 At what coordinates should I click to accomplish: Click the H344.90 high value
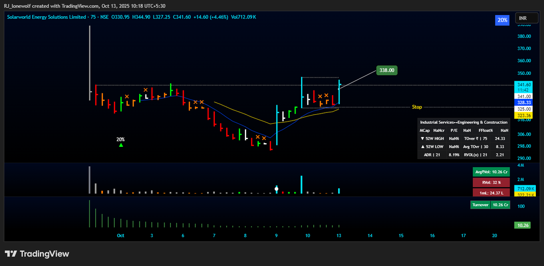(x=142, y=17)
